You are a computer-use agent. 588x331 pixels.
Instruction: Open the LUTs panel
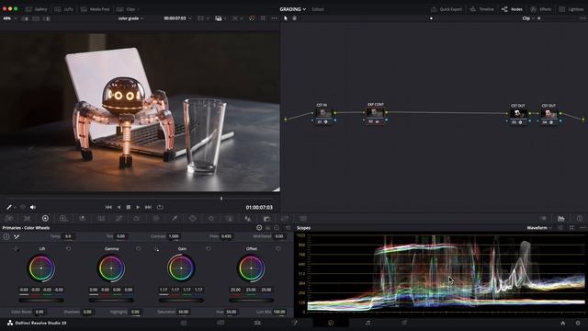[x=63, y=9]
